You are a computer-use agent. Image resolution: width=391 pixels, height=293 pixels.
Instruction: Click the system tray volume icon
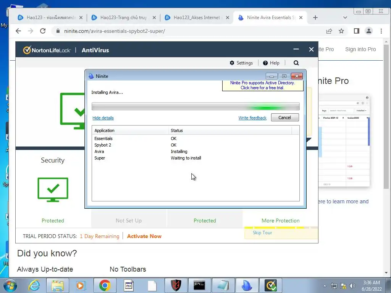pyautogui.click(x=352, y=286)
